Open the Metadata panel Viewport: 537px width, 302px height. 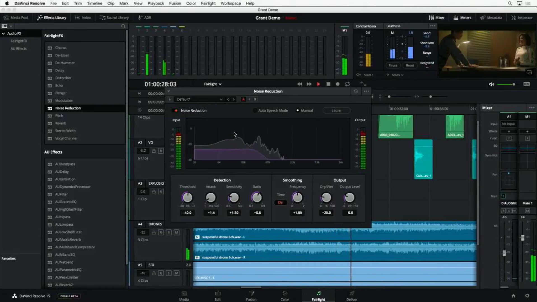[x=491, y=18]
